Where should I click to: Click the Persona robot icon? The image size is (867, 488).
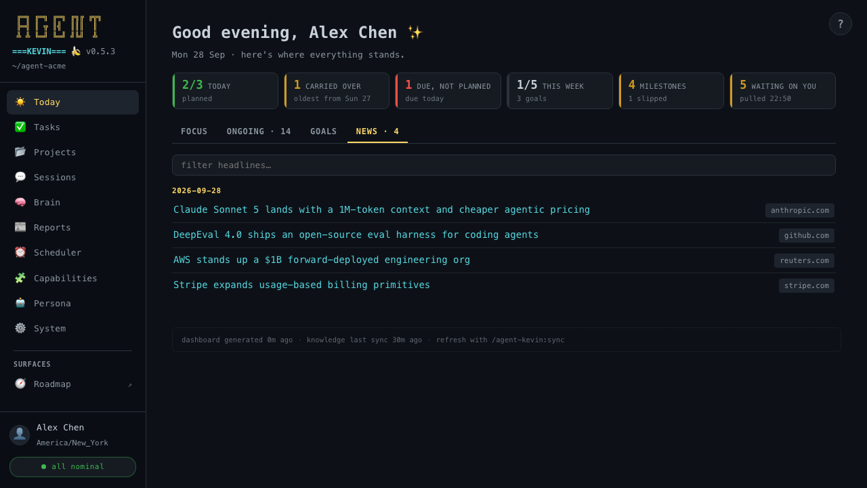(20, 303)
